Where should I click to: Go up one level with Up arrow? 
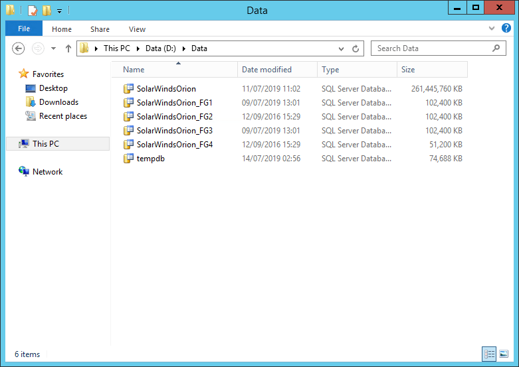(68, 48)
